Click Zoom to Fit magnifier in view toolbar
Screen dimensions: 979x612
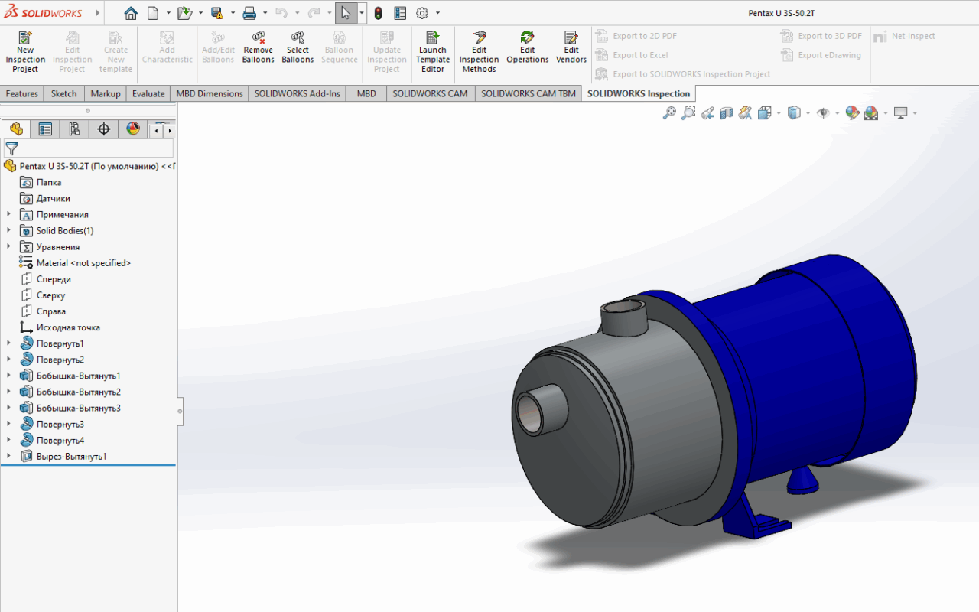669,113
